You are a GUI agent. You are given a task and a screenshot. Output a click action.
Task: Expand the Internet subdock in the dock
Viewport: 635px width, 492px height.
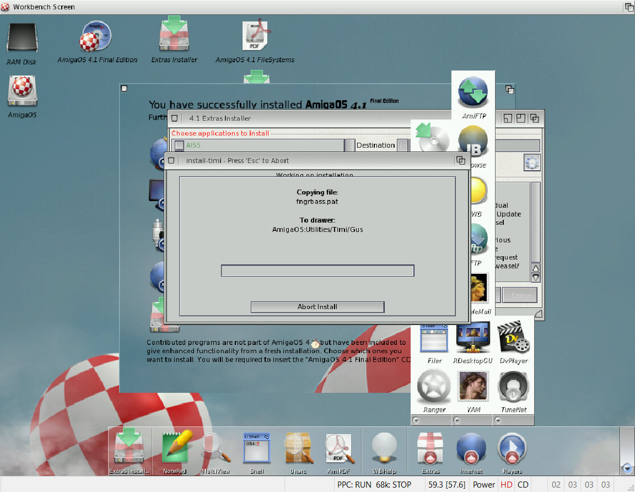click(471, 448)
